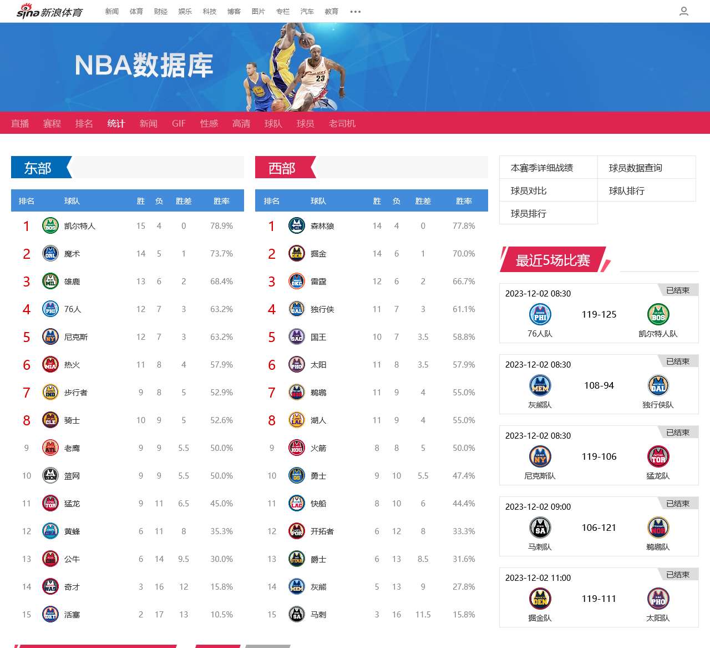Open the 高清 tab in red navbar
This screenshot has height=648, width=710.
click(241, 123)
